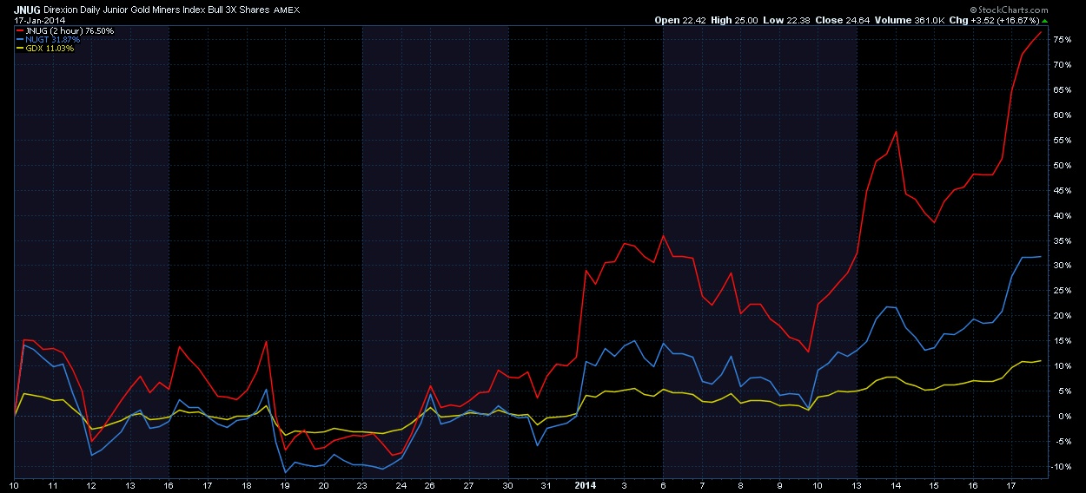The image size is (1086, 493).
Task: Click the JNUG ticker symbol title
Action: tap(27, 11)
